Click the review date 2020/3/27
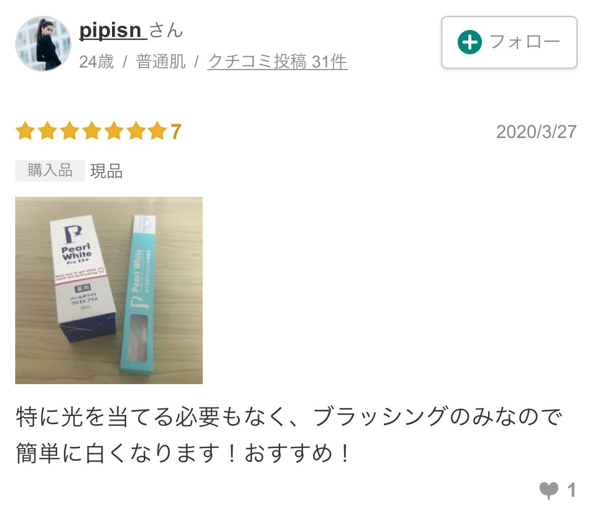 coord(536,132)
